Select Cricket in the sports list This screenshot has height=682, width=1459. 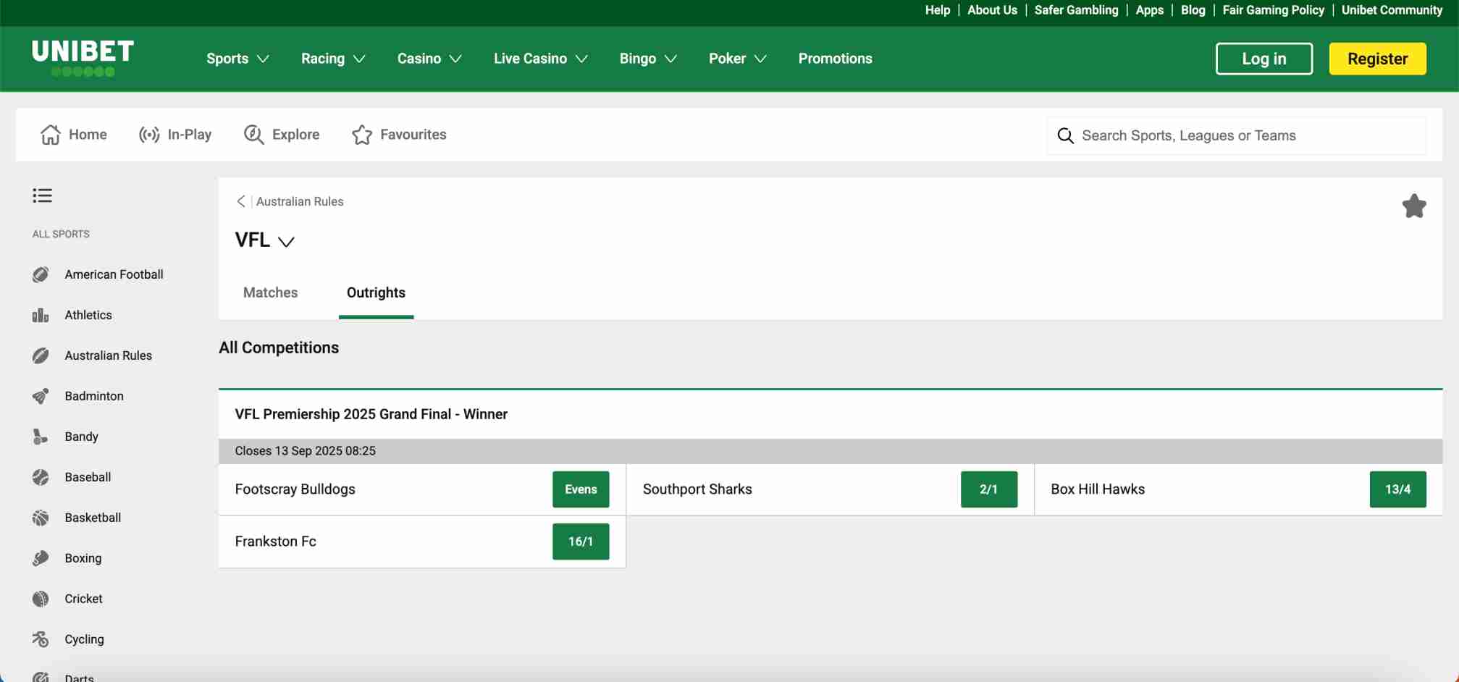pyautogui.click(x=83, y=599)
